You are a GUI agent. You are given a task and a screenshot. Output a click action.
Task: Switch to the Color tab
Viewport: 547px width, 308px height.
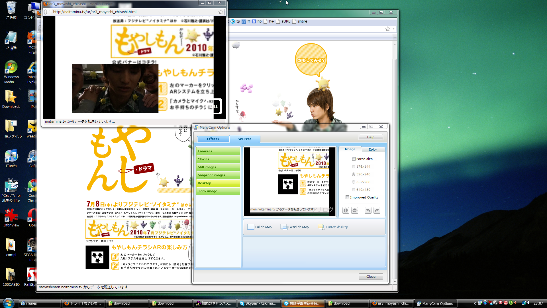373,149
